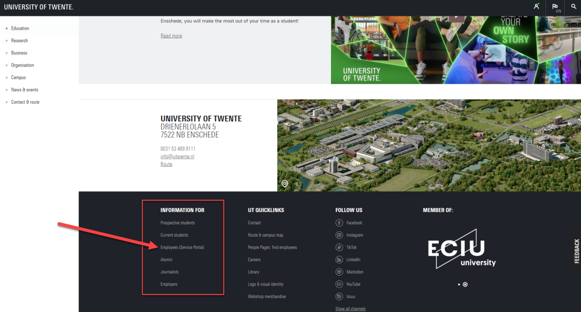The image size is (581, 312).
Task: Open the Contact quicklink
Action: pos(254,222)
